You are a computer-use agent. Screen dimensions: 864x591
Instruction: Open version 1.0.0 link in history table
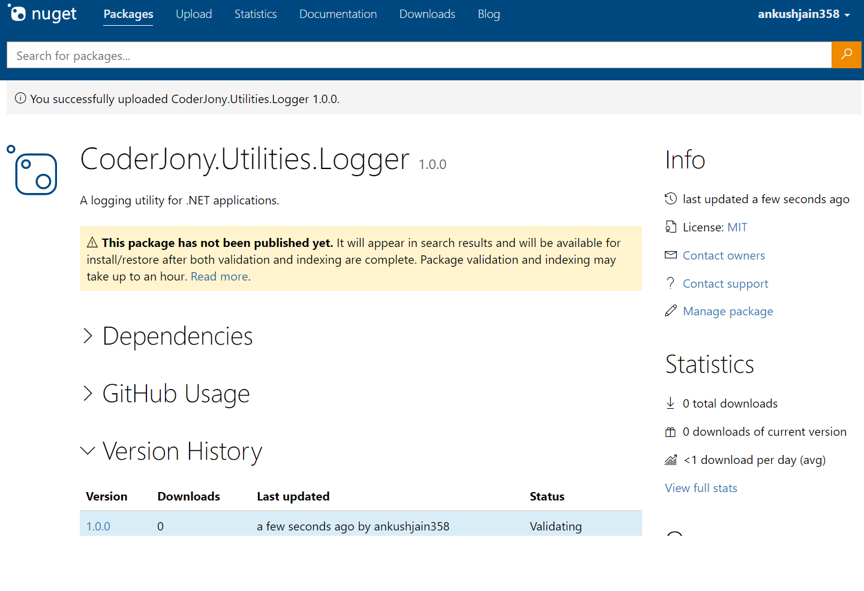[98, 526]
